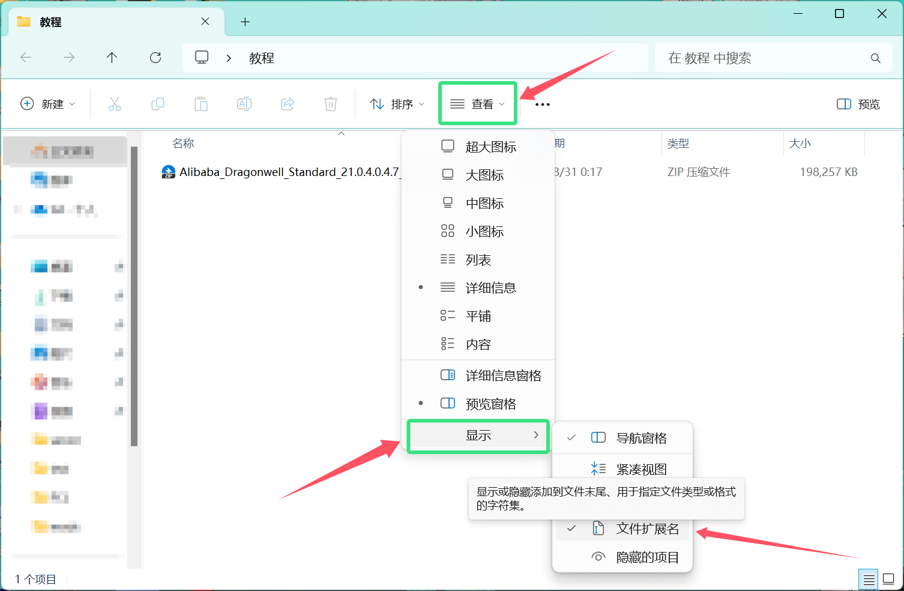
Task: Click the Rename icon in toolbar
Action: (x=244, y=104)
